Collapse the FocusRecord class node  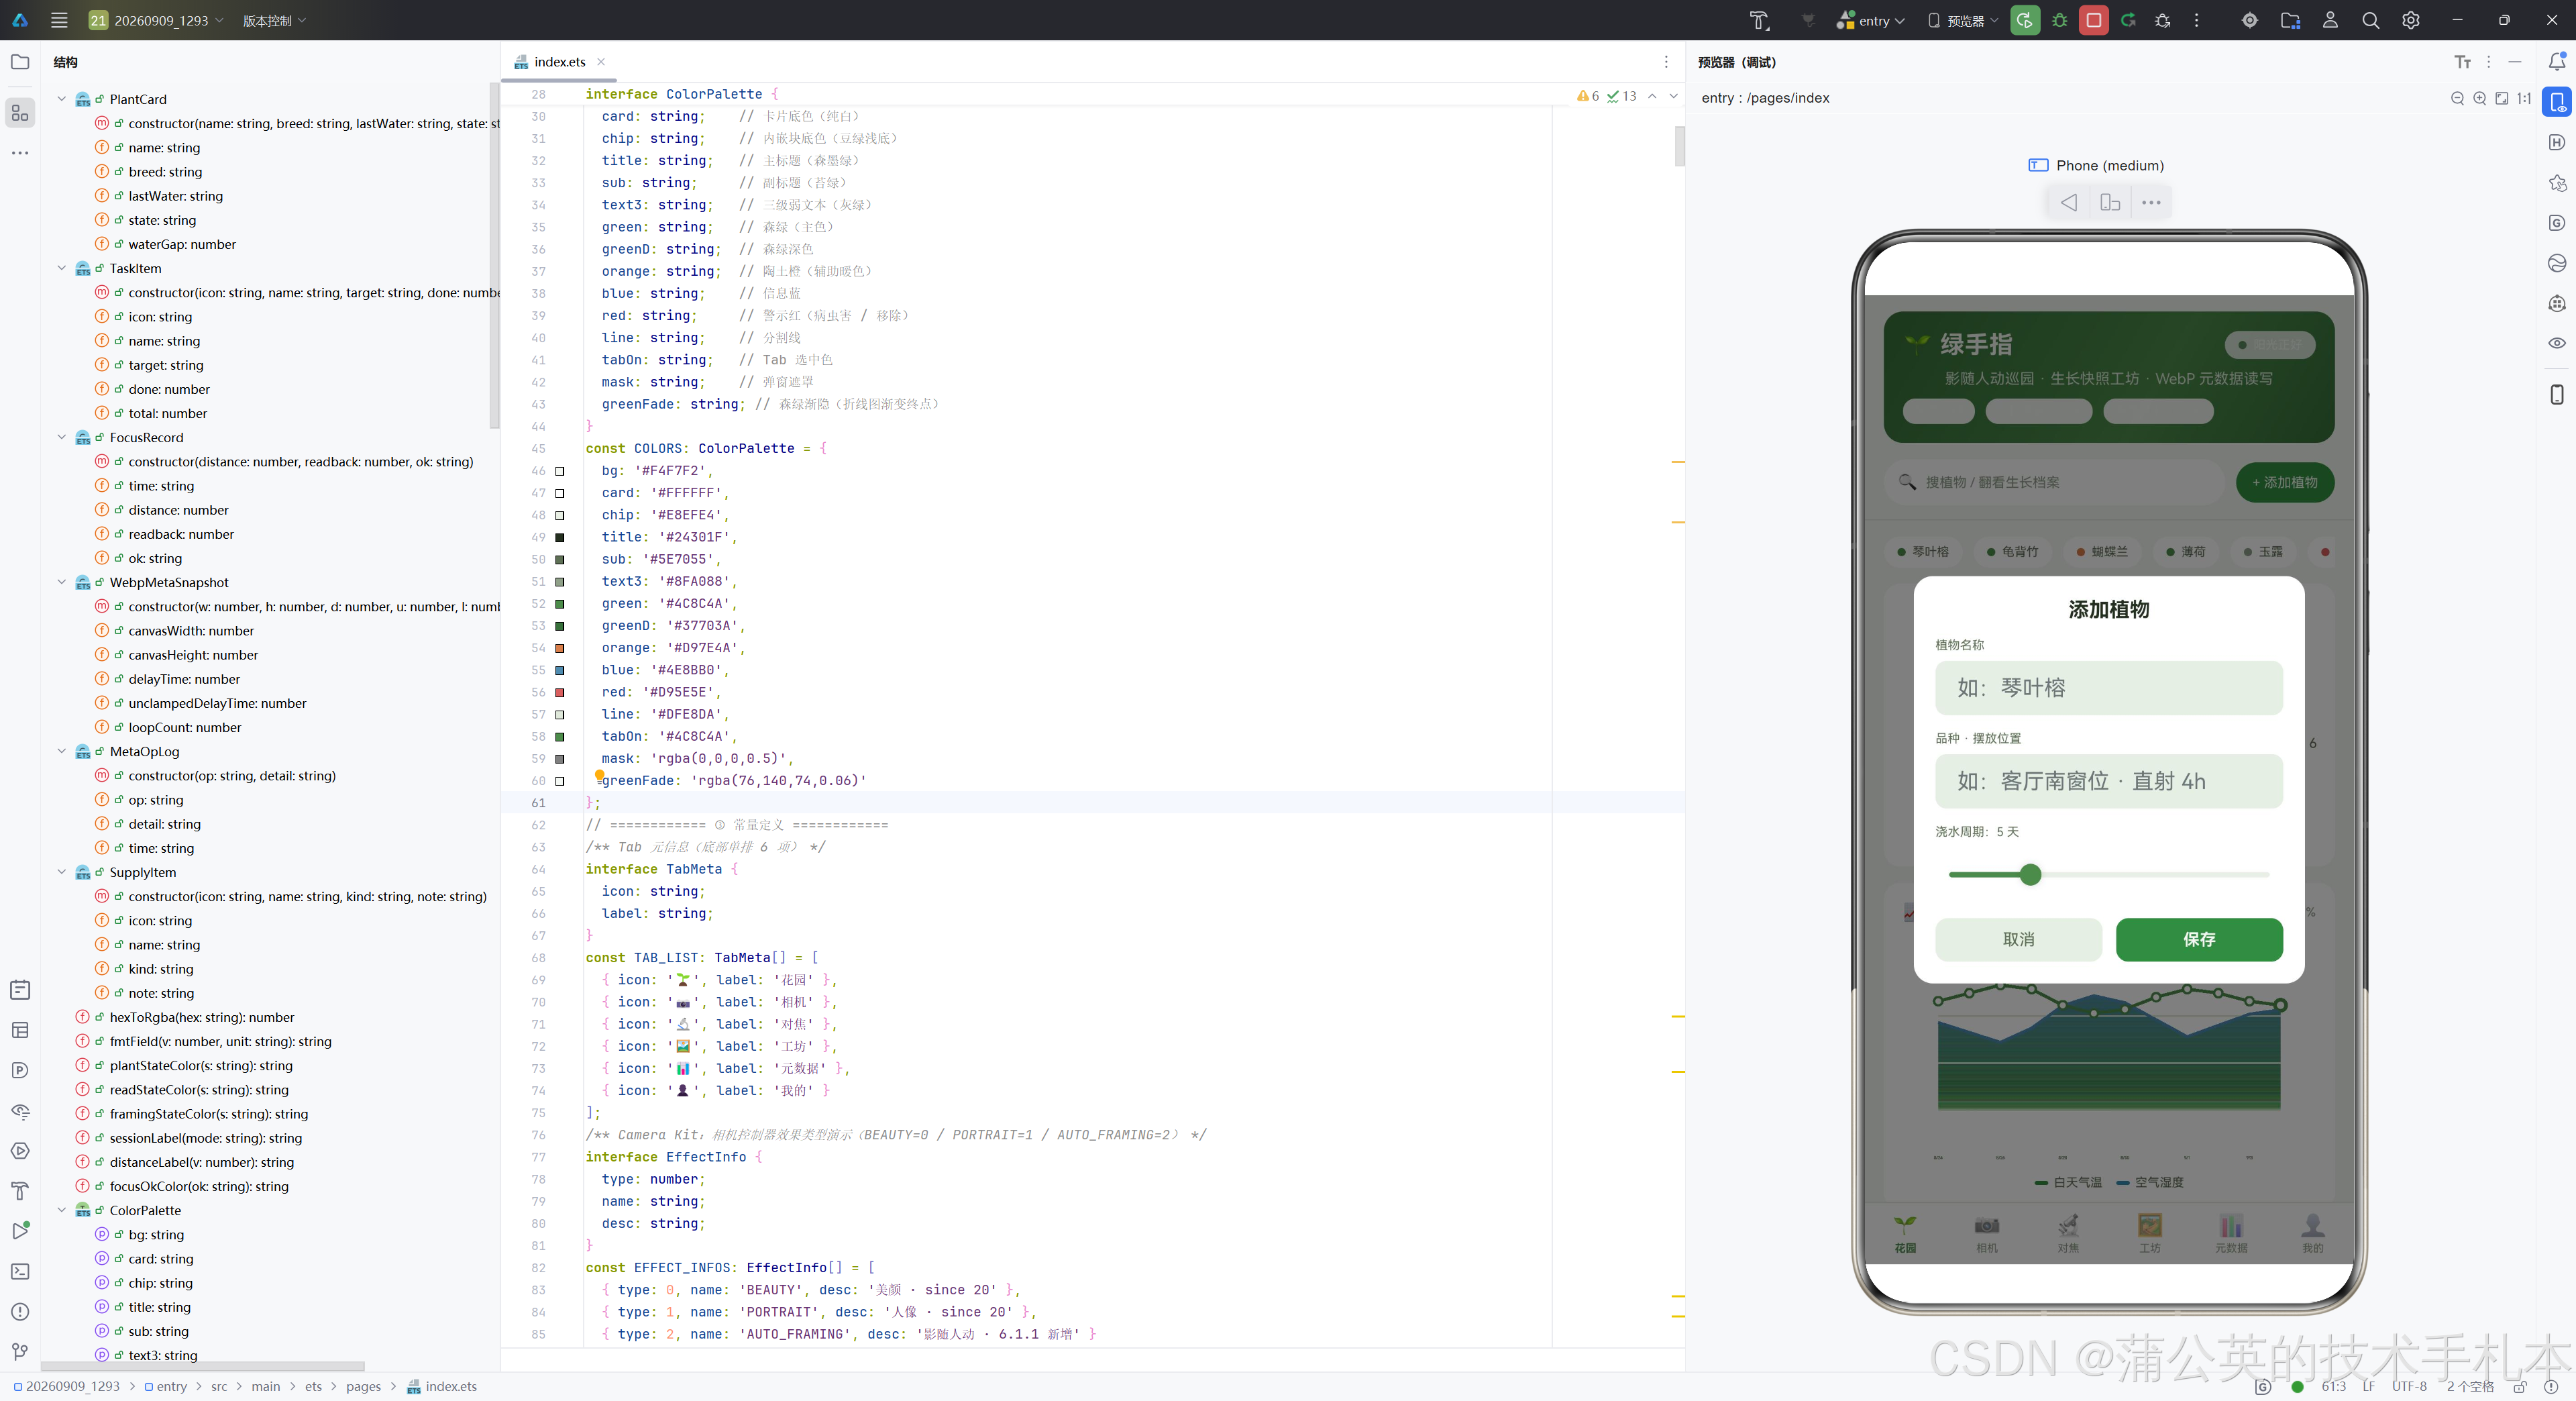(x=62, y=437)
